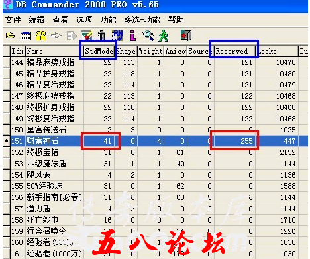Click the Source column header

click(x=201, y=51)
